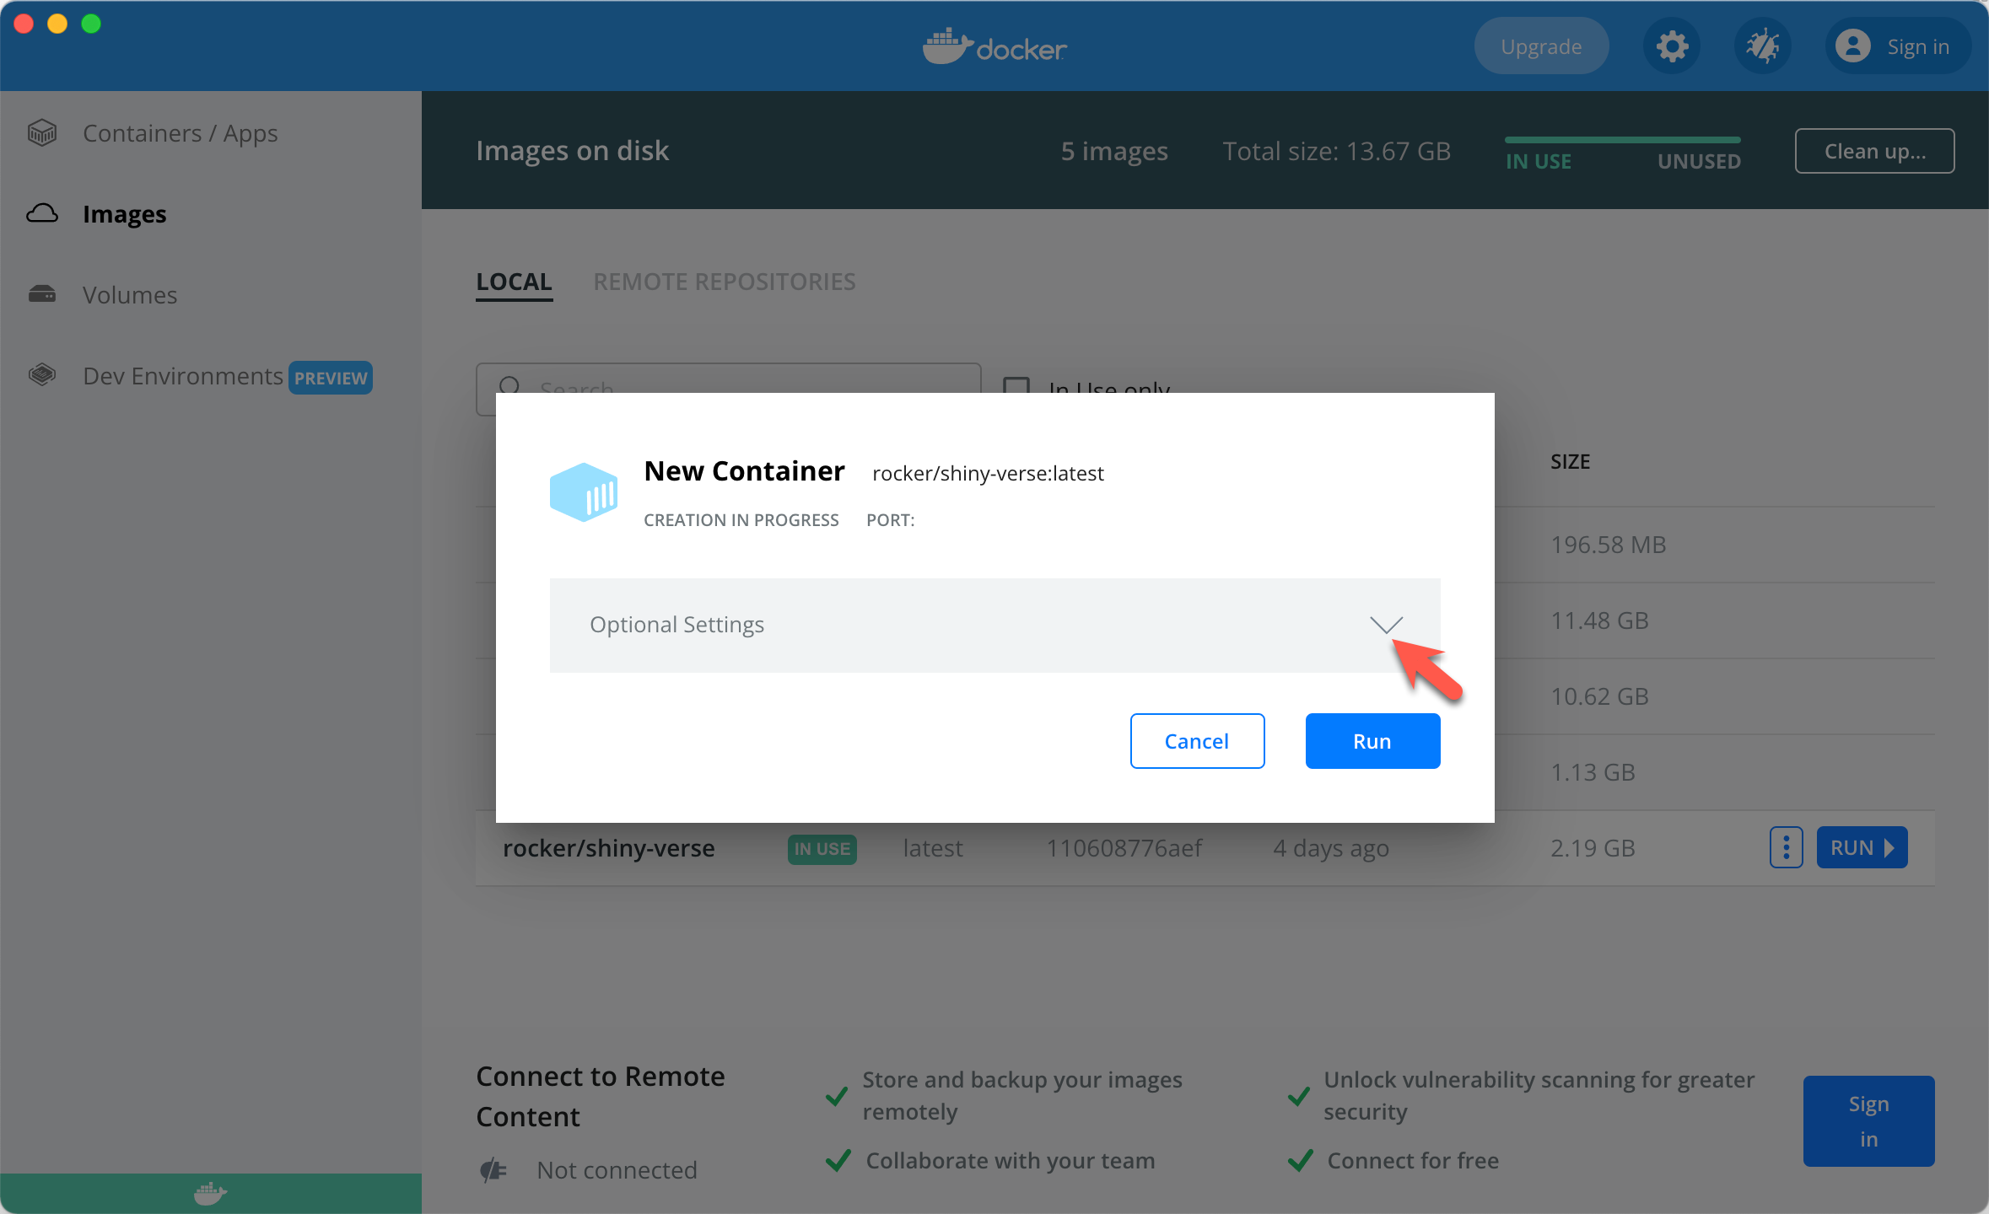This screenshot has width=1989, height=1214.
Task: Click rocker/shiny-verse:latest label in dialog
Action: pyautogui.click(x=988, y=474)
